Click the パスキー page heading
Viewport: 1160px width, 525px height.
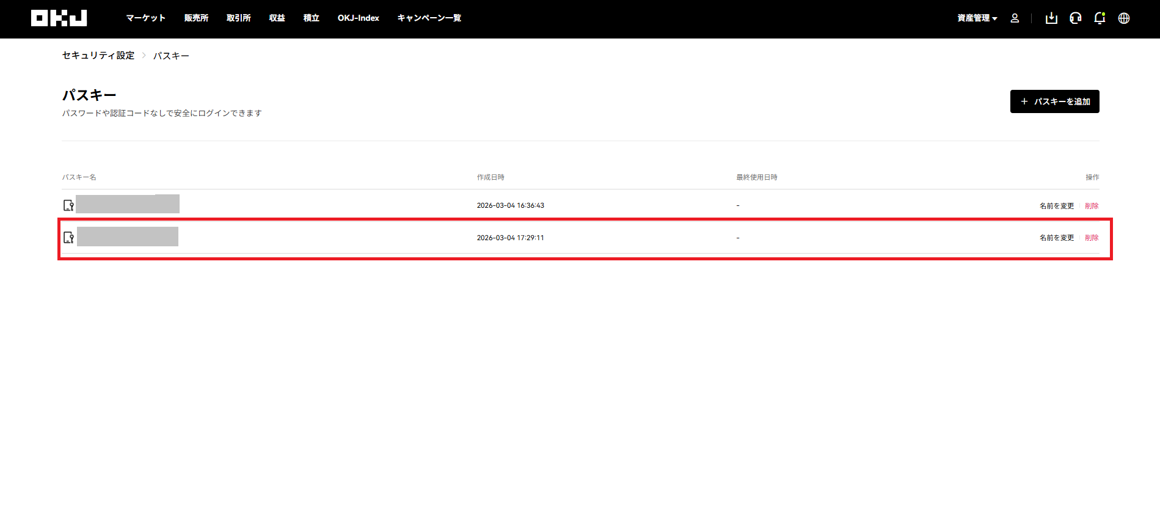(x=89, y=95)
